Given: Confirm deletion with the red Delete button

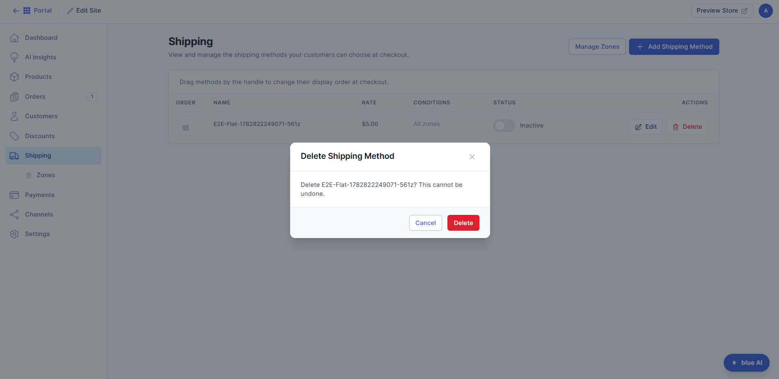Looking at the screenshot, I should coord(463,223).
